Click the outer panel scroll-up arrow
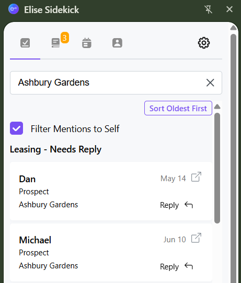Screen dimensions: 241x283 tap(233, 28)
